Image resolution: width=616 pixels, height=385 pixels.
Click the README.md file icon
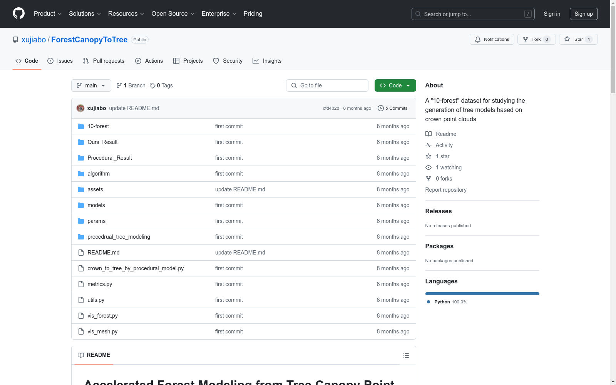(81, 253)
